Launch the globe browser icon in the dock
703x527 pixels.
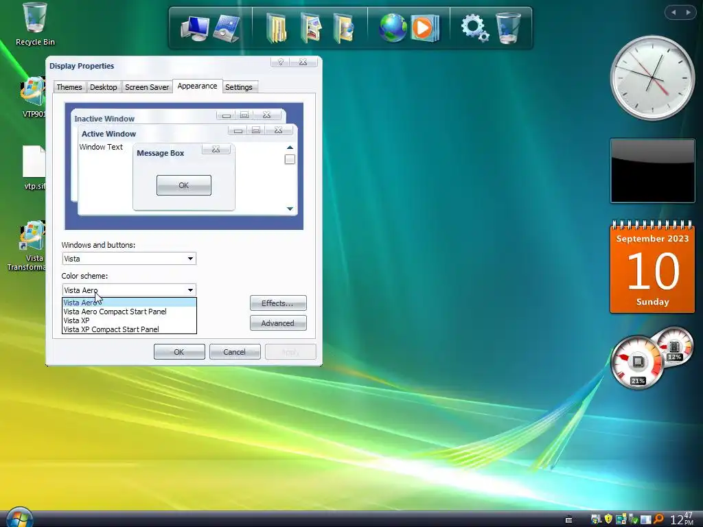pos(392,27)
